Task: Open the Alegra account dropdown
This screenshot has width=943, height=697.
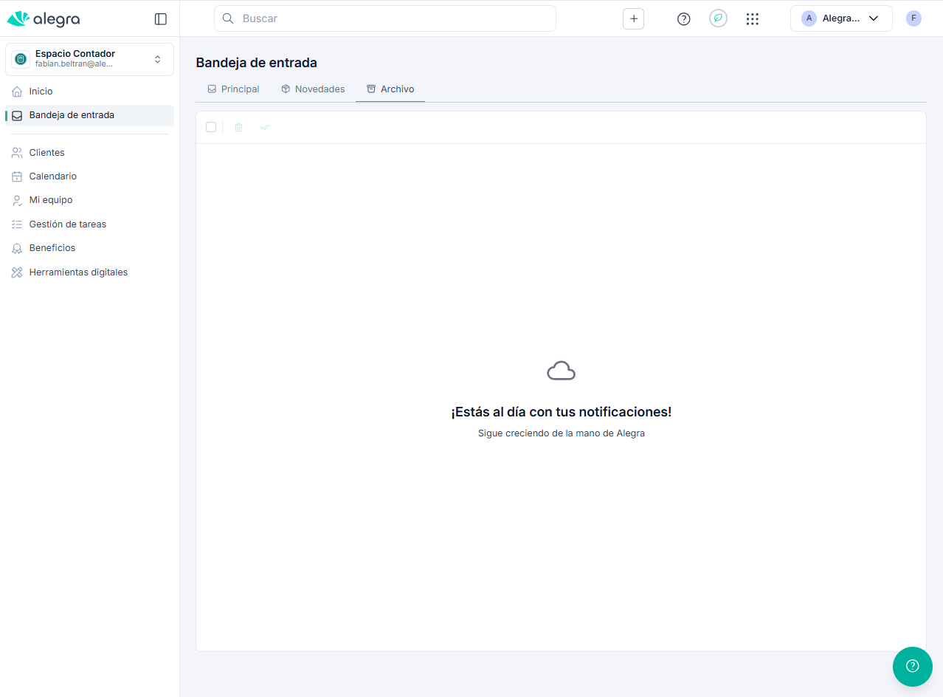Action: click(x=841, y=18)
